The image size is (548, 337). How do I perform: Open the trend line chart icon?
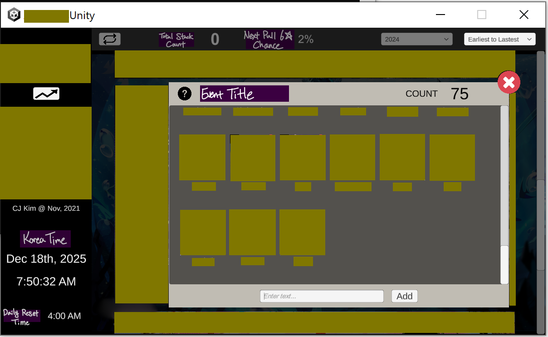(x=46, y=94)
